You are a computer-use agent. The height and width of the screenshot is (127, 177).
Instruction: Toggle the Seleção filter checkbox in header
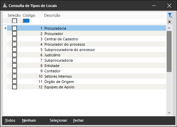point(15,21)
